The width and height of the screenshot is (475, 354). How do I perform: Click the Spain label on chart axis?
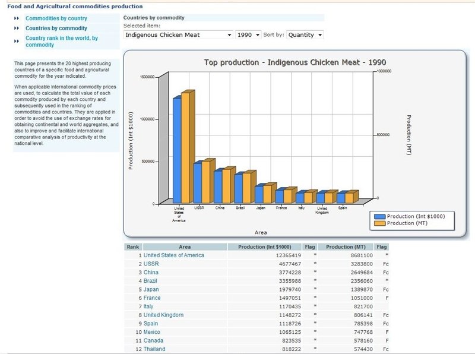(343, 208)
